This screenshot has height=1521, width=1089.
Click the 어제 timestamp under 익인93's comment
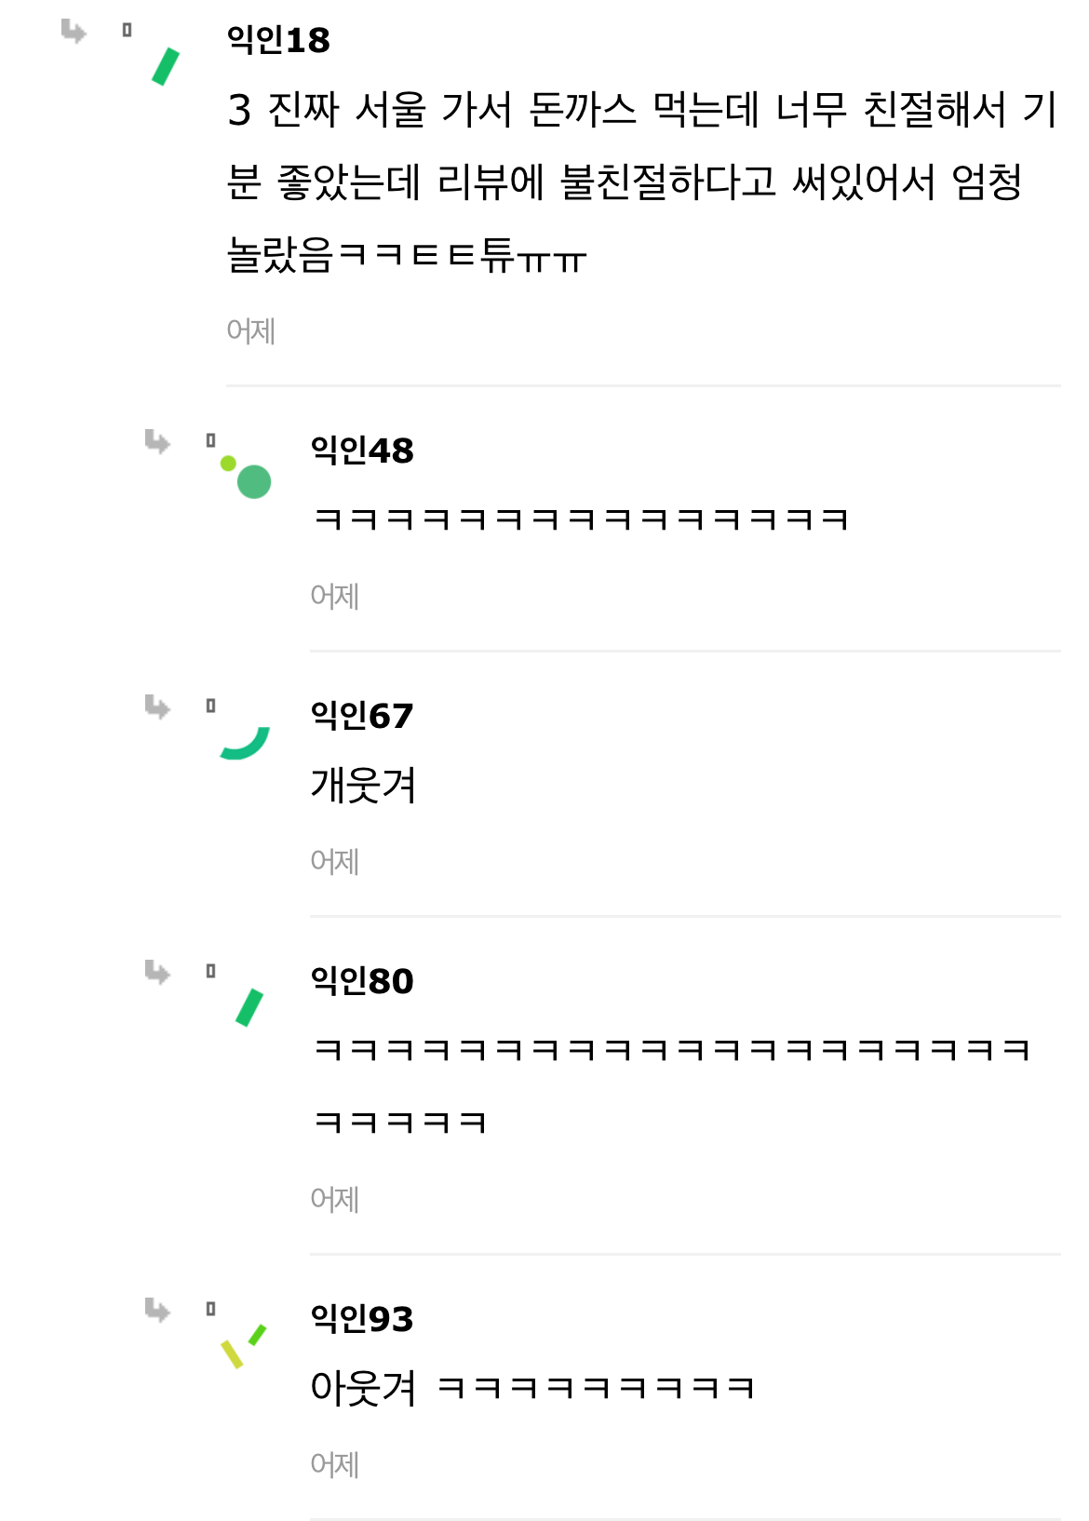pyautogui.click(x=335, y=1465)
